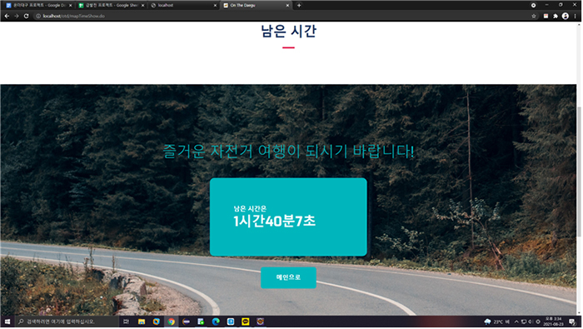Go back to the previous page

point(7,16)
